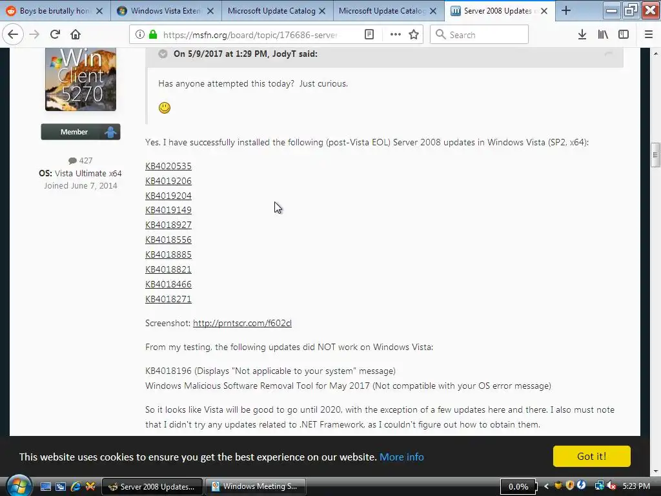Switch to first Microsoft Update Catalog tab
The image size is (661, 496).
tap(278, 10)
